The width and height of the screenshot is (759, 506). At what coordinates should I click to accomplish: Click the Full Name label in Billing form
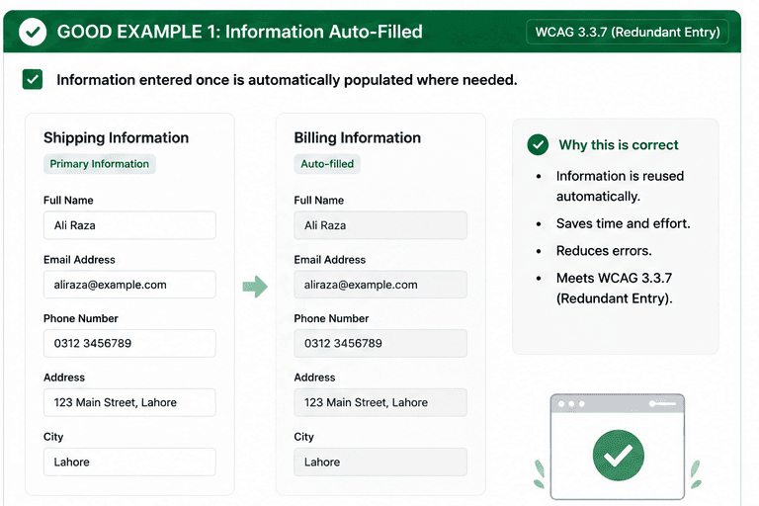click(x=319, y=200)
